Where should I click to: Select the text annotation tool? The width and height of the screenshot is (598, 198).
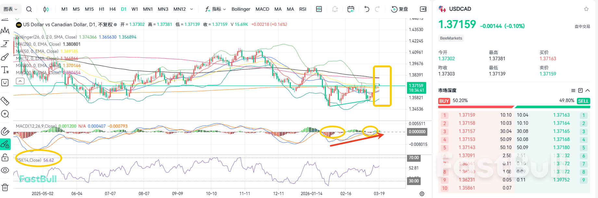5,70
